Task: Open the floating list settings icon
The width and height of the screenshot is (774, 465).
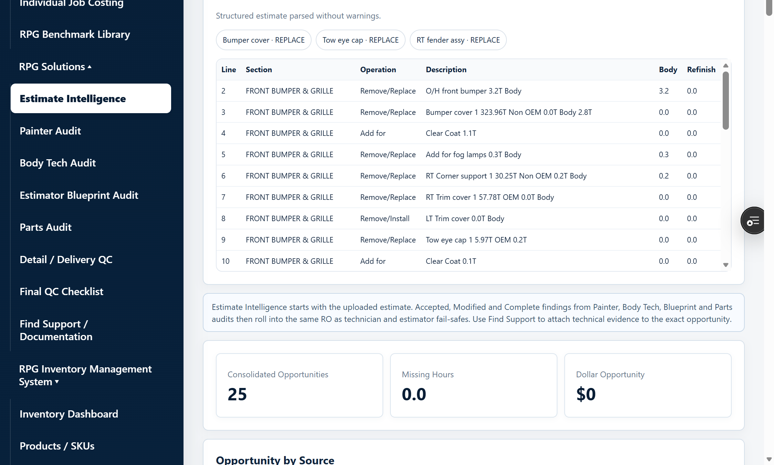Action: point(753,221)
